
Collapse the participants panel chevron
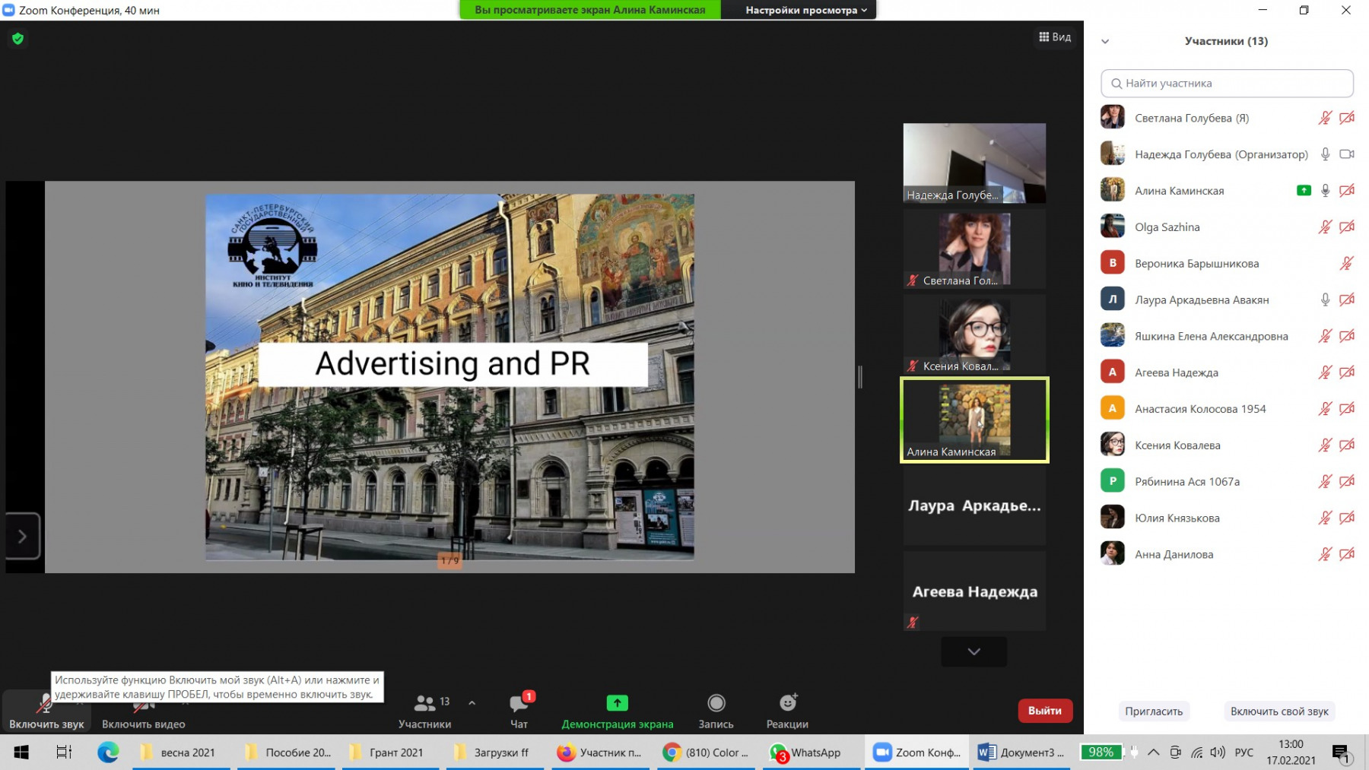coord(1105,42)
